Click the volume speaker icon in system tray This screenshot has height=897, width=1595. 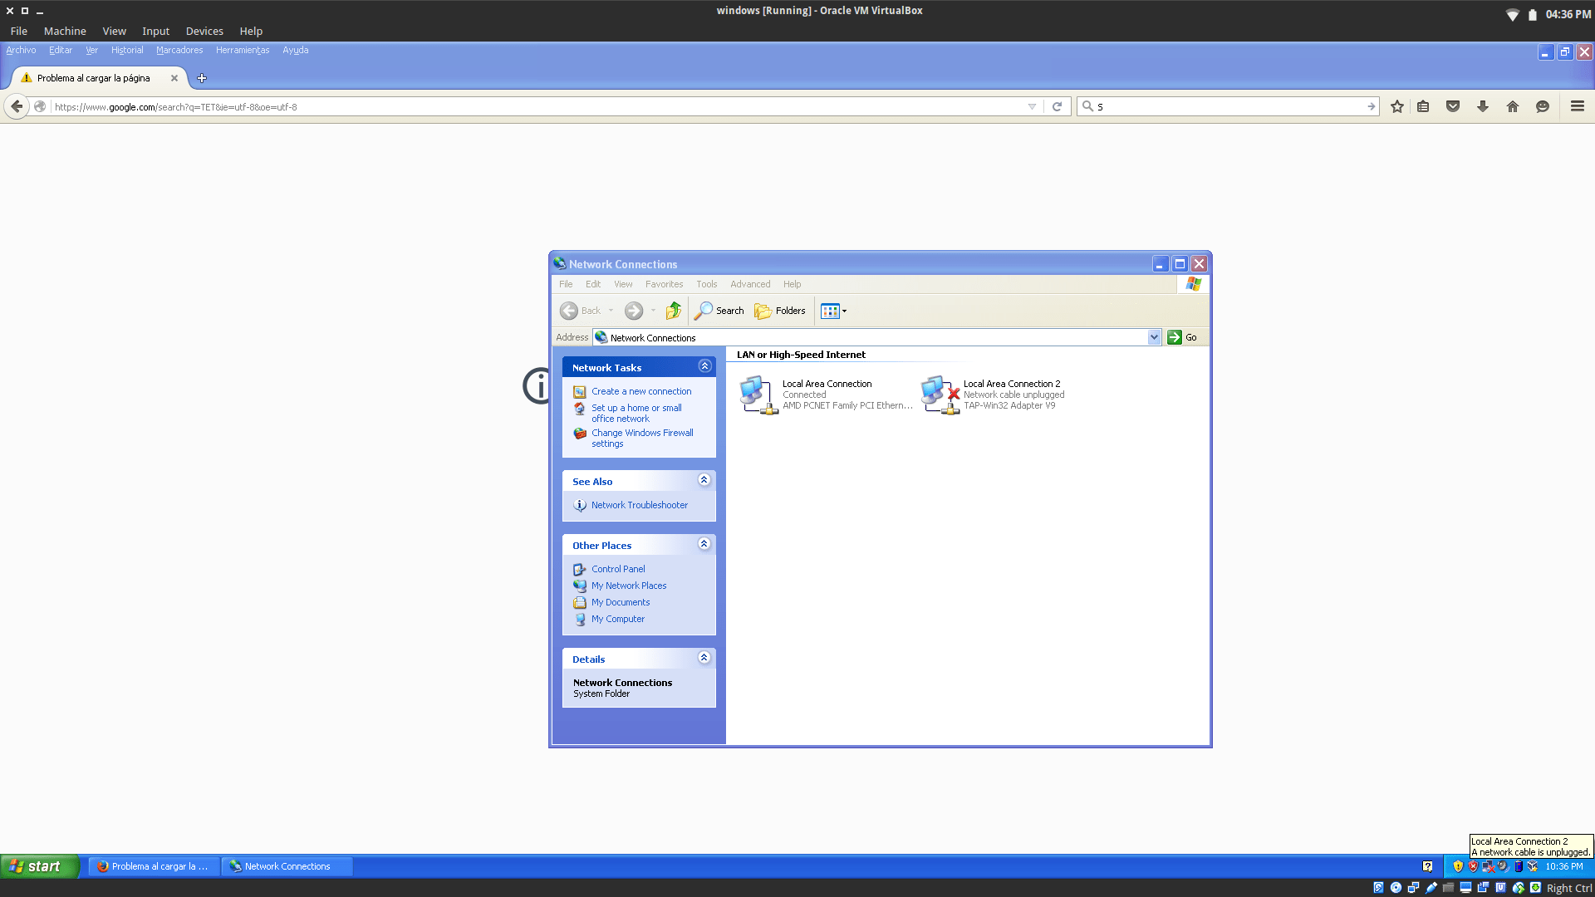[x=1502, y=866]
